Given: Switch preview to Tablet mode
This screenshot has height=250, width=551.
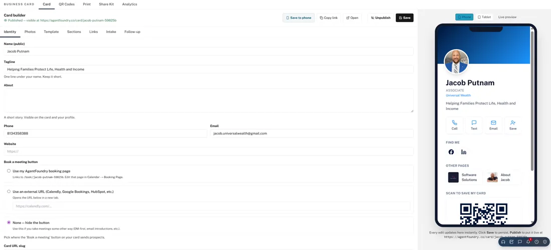Looking at the screenshot, I should click(484, 17).
